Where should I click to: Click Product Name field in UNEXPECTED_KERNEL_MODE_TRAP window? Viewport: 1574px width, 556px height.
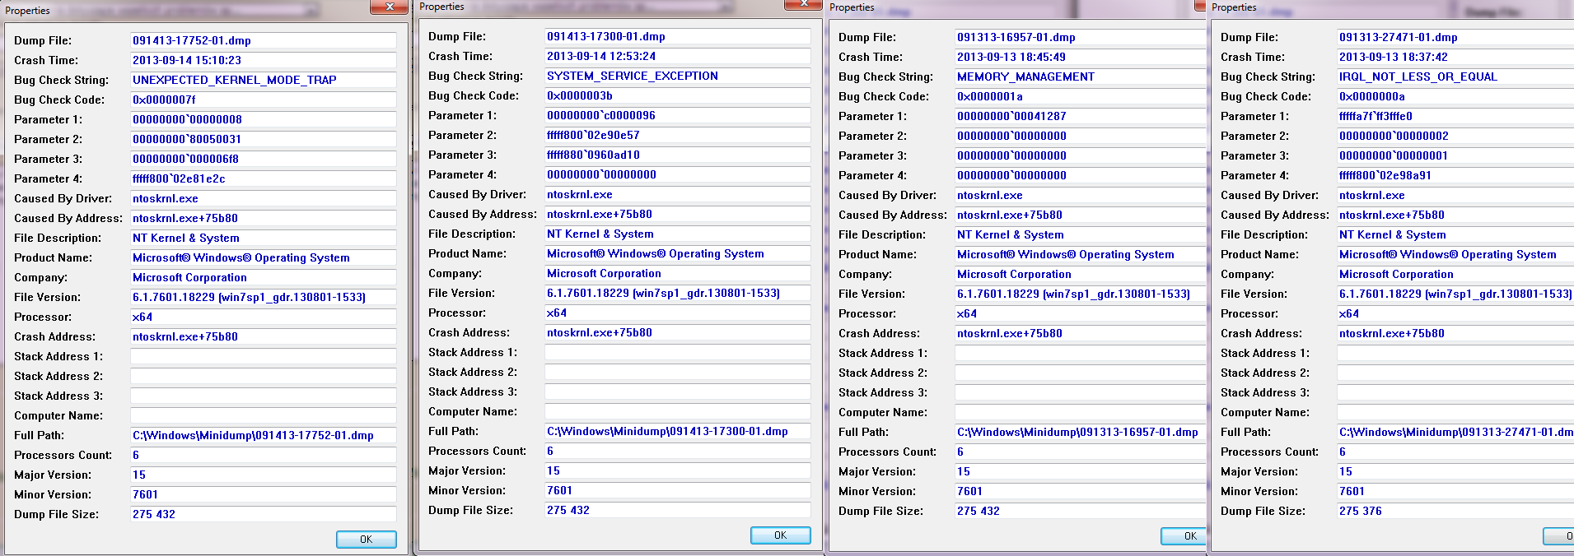pyautogui.click(x=264, y=257)
